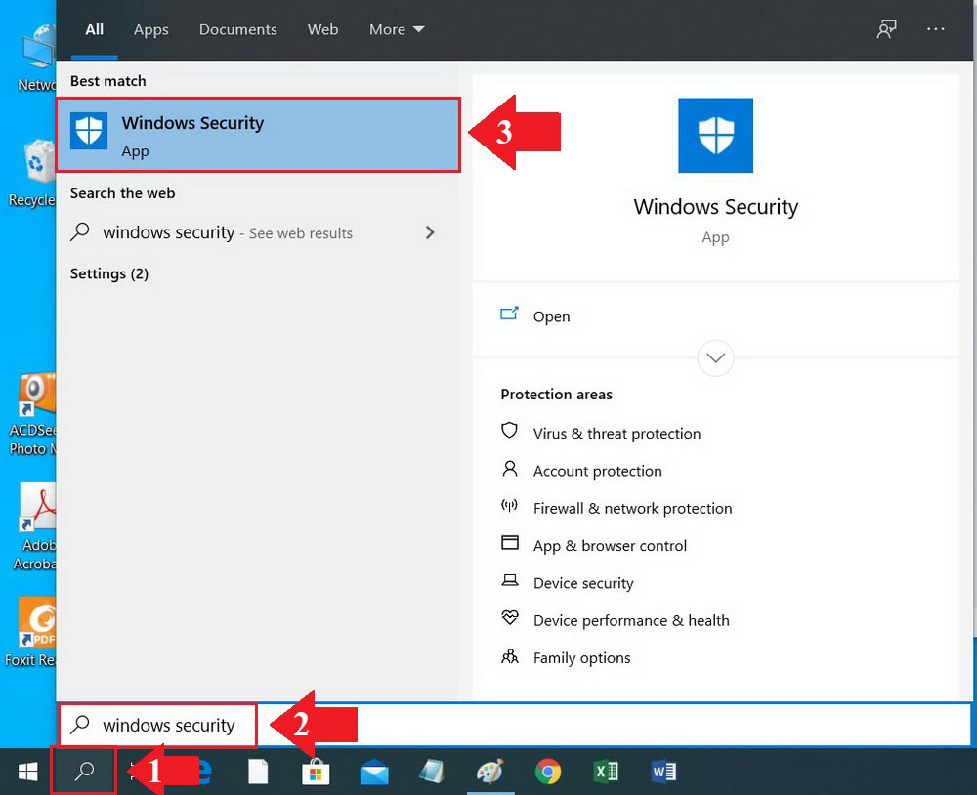Viewport: 977px width, 795px height.
Task: Switch to the Apps search tab
Action: click(x=150, y=30)
